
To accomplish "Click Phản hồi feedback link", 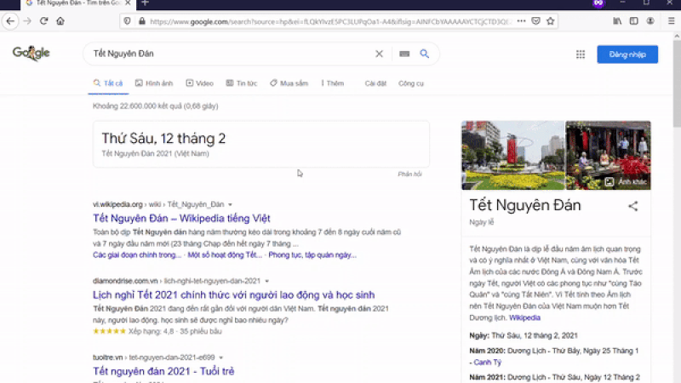I will coord(409,174).
